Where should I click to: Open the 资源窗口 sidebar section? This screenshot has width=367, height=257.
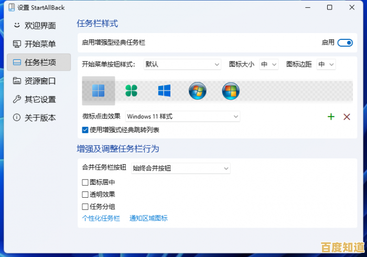(39, 81)
